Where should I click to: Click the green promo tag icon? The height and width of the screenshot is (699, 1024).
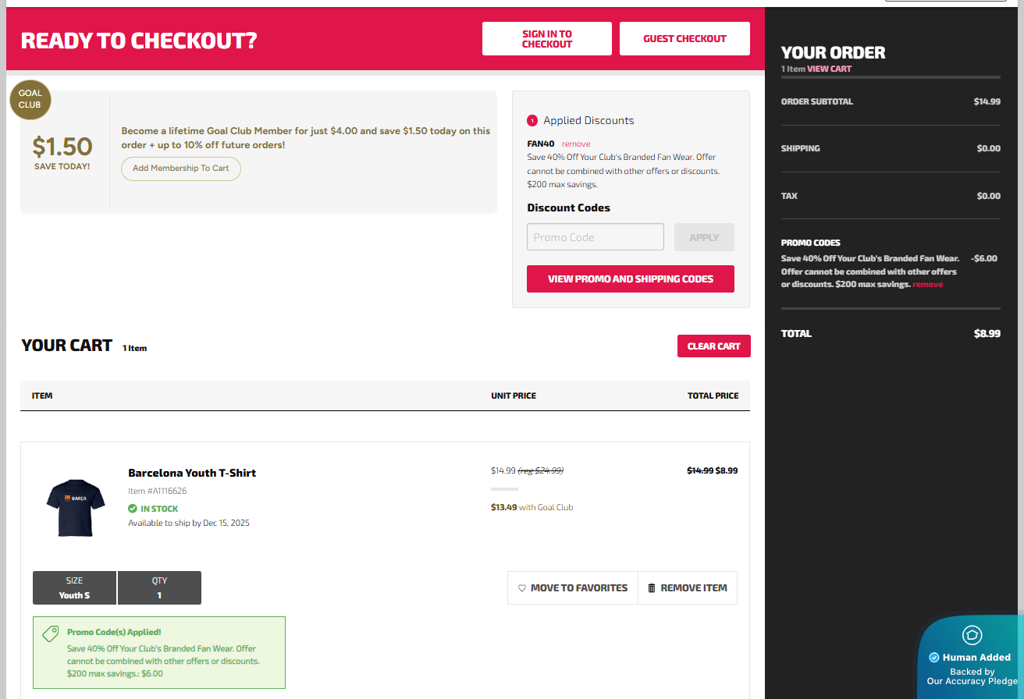[51, 633]
